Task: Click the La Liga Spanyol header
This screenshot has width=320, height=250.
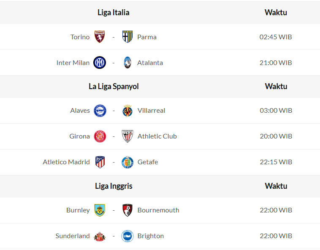Action: (114, 86)
